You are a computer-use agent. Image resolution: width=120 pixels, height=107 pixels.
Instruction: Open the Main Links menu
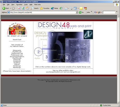click(x=37, y=5)
